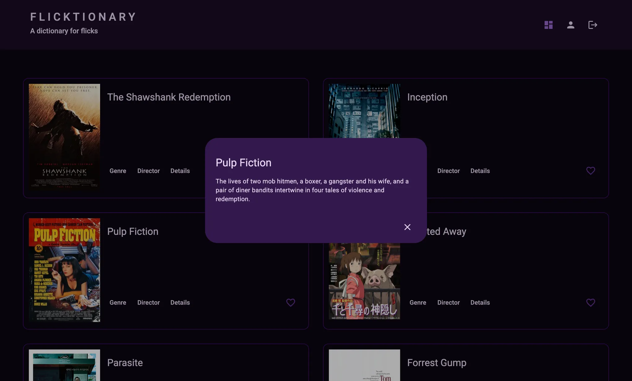Favorite Pulp Fiction with the heart icon
The image size is (632, 381).
coord(291,302)
